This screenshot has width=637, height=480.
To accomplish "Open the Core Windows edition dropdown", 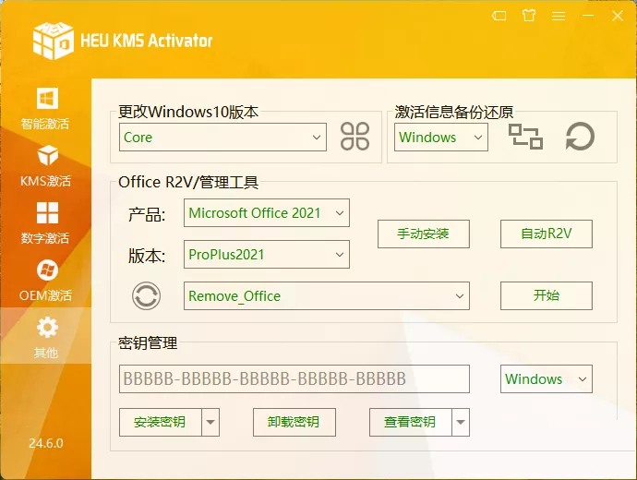I will (222, 138).
